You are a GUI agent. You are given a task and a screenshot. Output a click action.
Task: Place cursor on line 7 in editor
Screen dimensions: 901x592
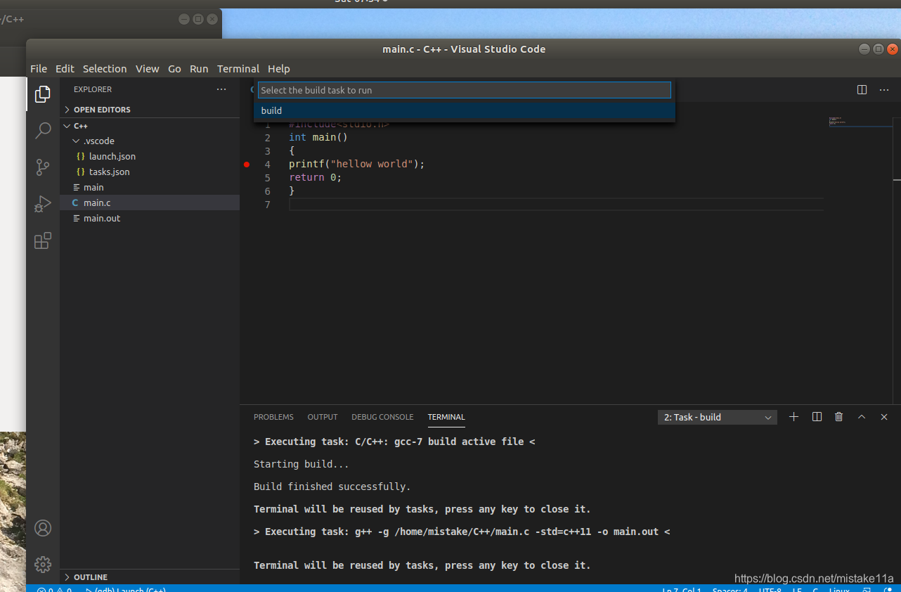tap(555, 205)
